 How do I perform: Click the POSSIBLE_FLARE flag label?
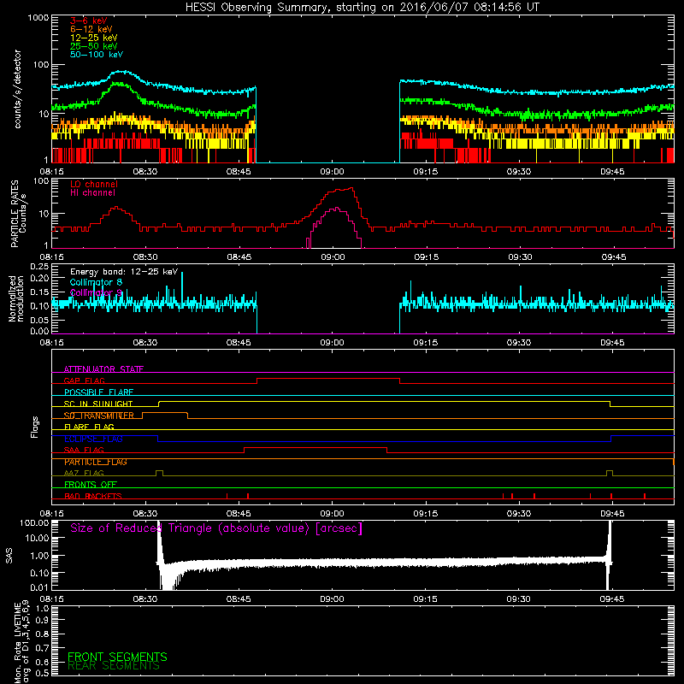(x=98, y=392)
